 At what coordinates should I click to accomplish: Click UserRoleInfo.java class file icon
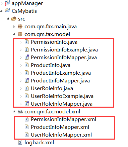click(26, 88)
